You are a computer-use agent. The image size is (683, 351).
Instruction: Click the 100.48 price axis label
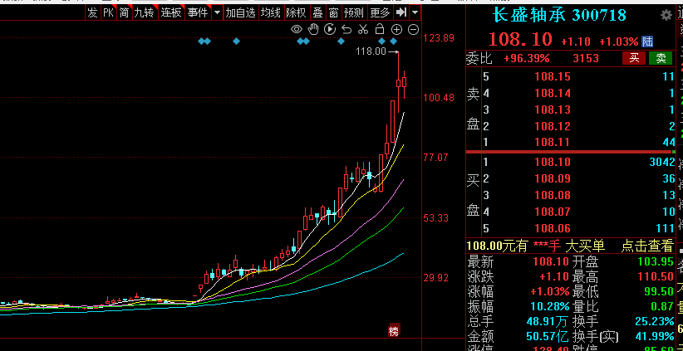pos(439,98)
